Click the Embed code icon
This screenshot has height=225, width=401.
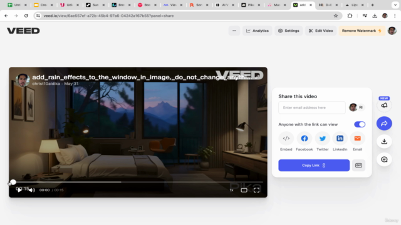click(x=286, y=138)
